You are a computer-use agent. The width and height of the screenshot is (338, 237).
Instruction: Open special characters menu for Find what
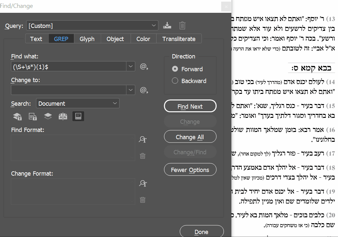click(x=144, y=67)
